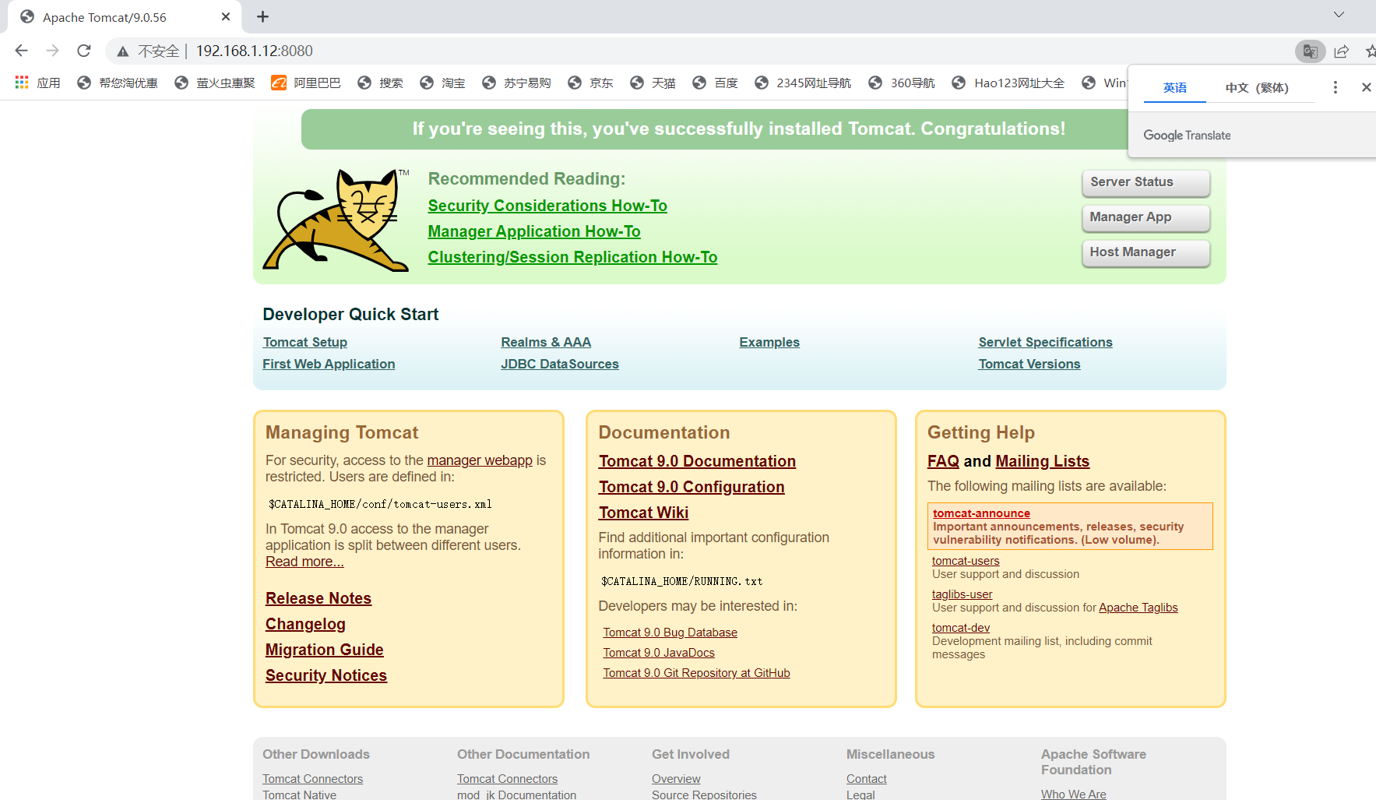Select the 中文 (繁体) translate tab
The image size is (1376, 800).
click(x=1257, y=87)
